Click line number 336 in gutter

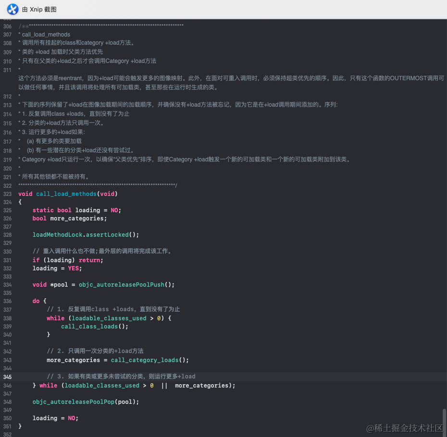[x=7, y=301]
